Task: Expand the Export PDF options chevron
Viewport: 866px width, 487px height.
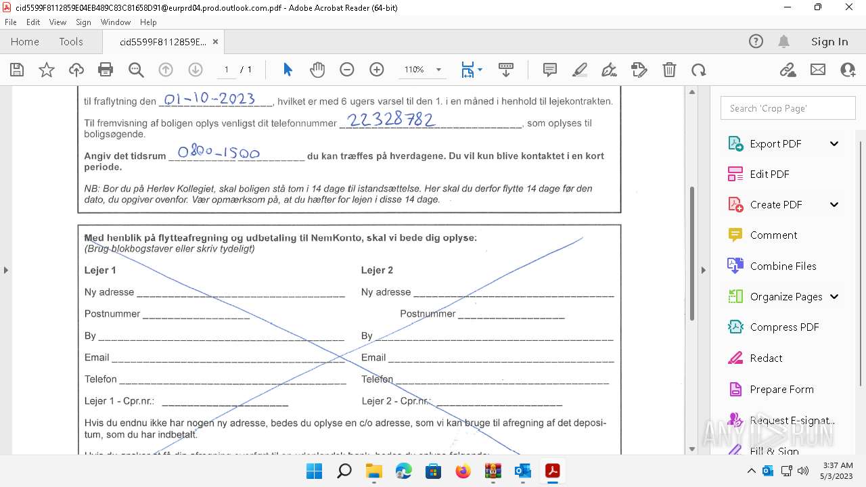Action: 834,143
